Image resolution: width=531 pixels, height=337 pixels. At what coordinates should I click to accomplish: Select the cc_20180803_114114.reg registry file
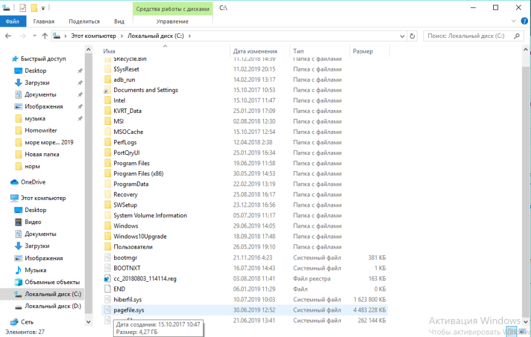tap(145, 278)
